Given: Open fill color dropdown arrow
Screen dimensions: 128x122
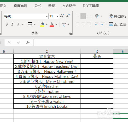Looking at the screenshot, I should [46, 24].
